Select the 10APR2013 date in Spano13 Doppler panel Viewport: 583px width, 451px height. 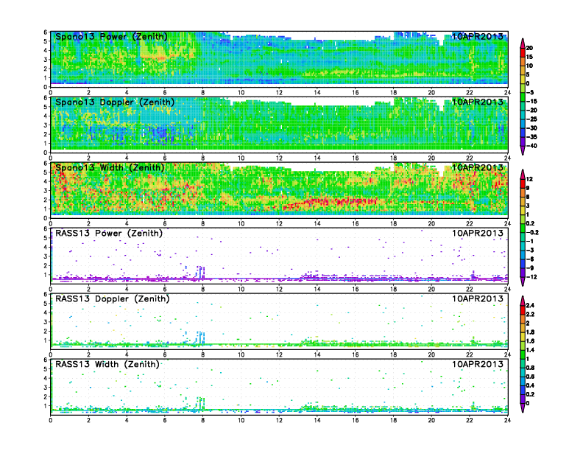click(478, 102)
